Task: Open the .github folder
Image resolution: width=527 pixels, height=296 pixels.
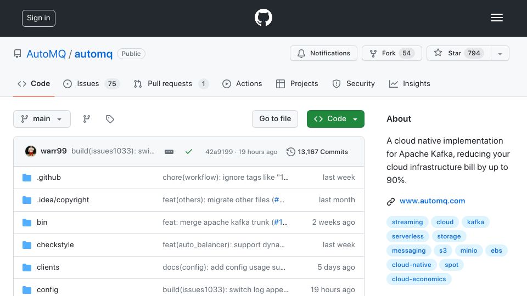Action: (49, 177)
